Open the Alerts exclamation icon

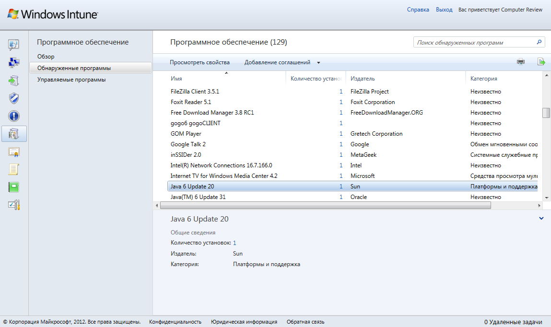[14, 116]
